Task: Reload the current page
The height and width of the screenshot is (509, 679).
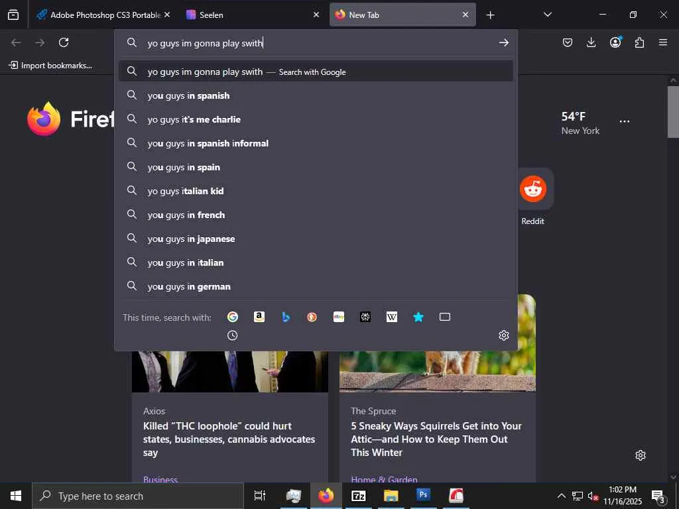Action: [x=64, y=42]
